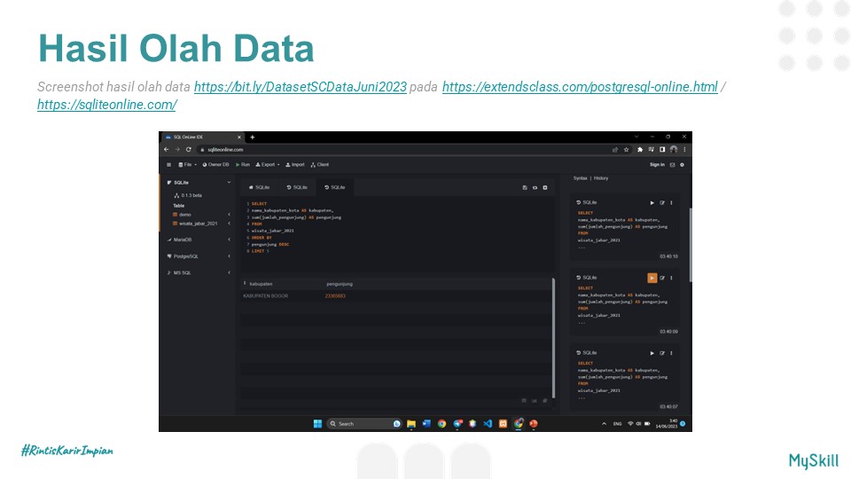The image size is (851, 479).
Task: Open the History tab in right panel
Action: (x=601, y=178)
